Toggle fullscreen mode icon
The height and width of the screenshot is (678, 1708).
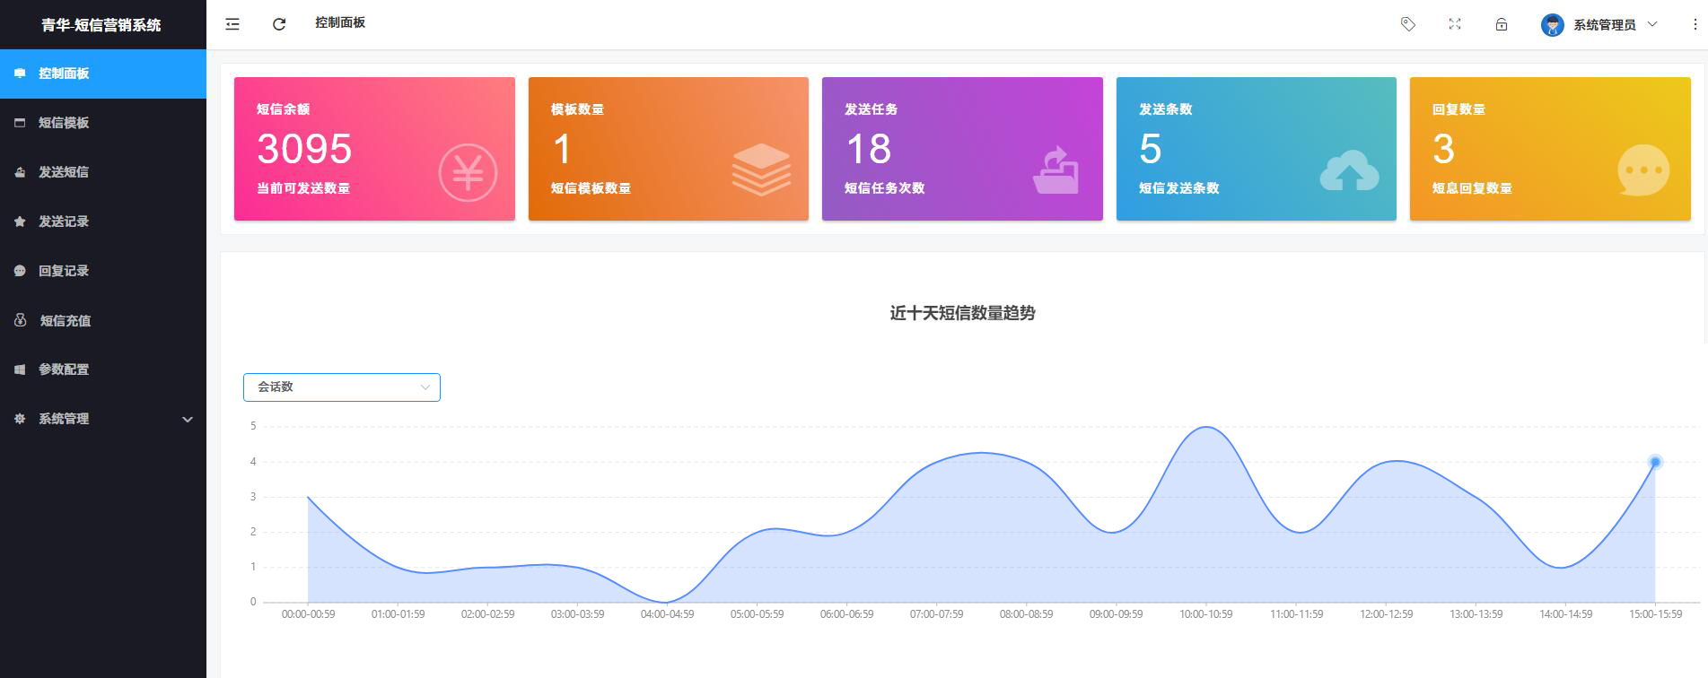click(x=1455, y=24)
